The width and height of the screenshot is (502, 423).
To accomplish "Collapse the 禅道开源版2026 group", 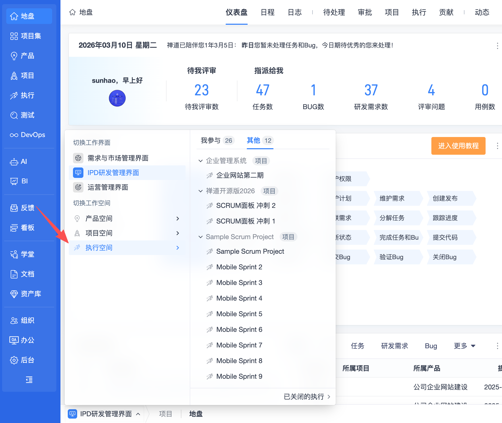I will point(200,191).
